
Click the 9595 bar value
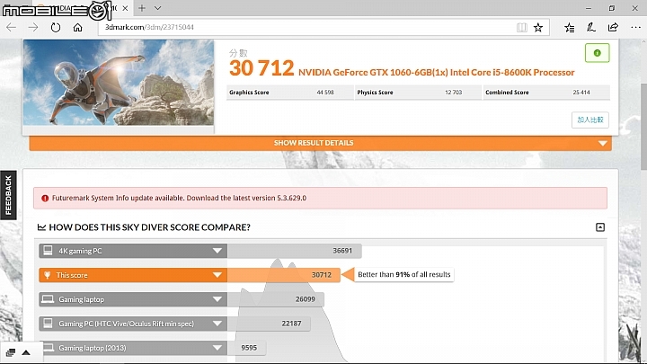click(249, 348)
